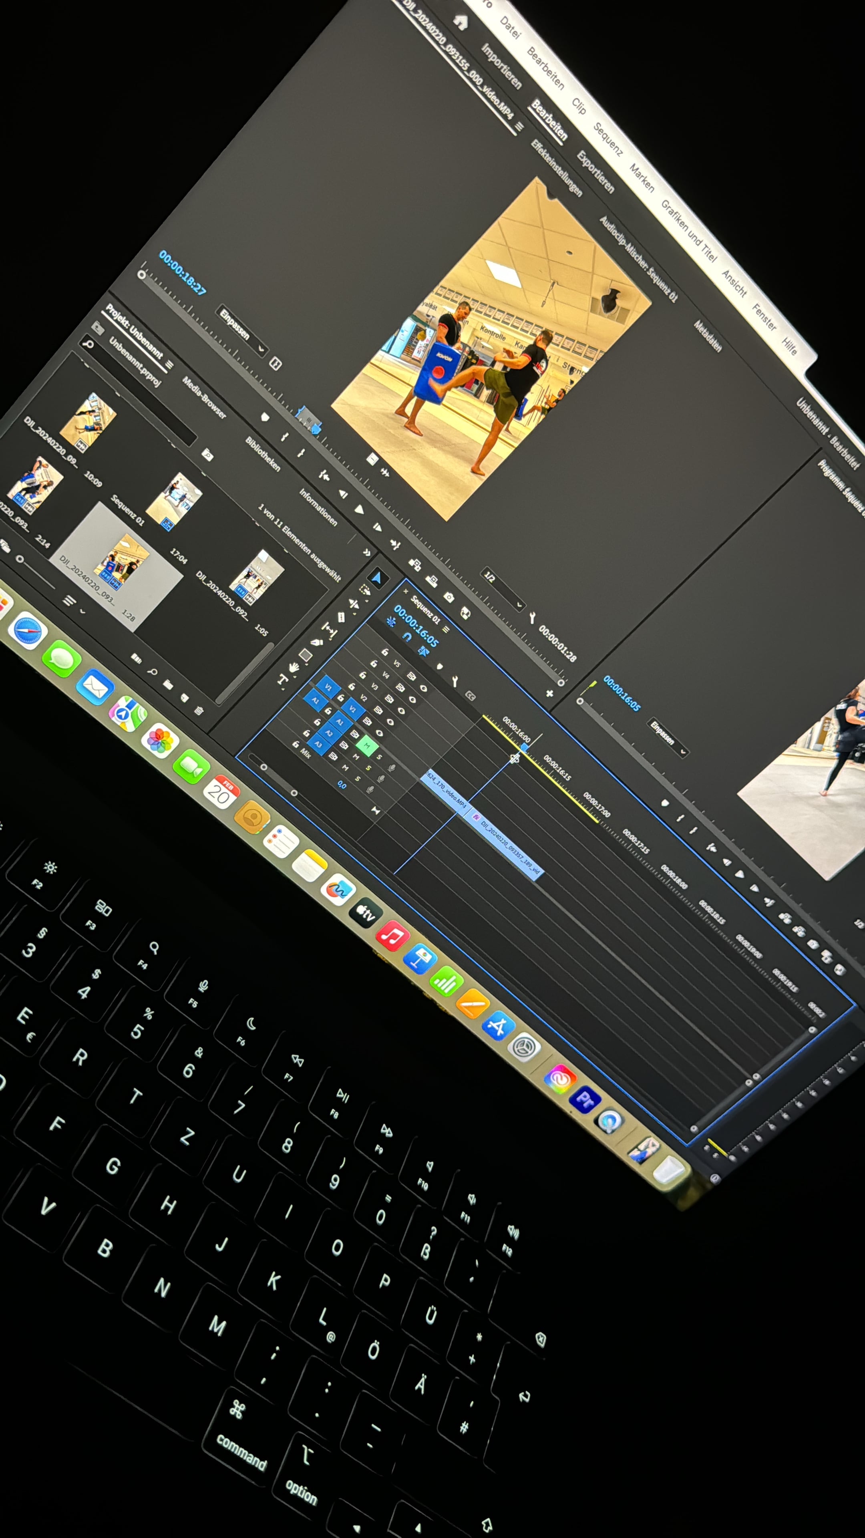This screenshot has width=865, height=1538.
Task: Click Mark In in Source monitor
Action: (x=284, y=437)
